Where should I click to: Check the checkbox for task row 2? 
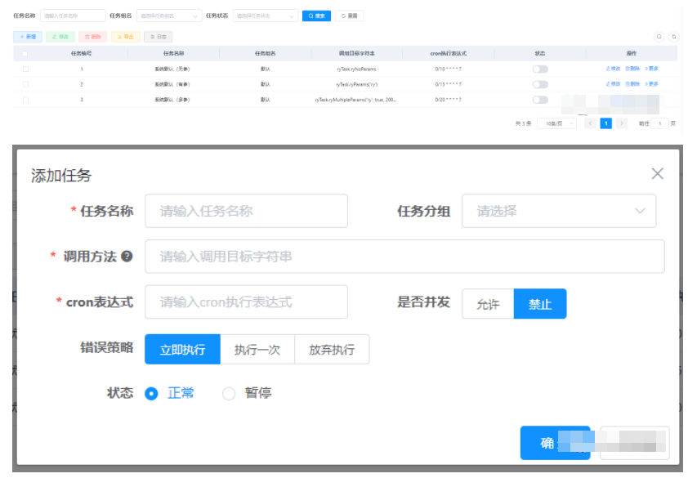coord(25,84)
